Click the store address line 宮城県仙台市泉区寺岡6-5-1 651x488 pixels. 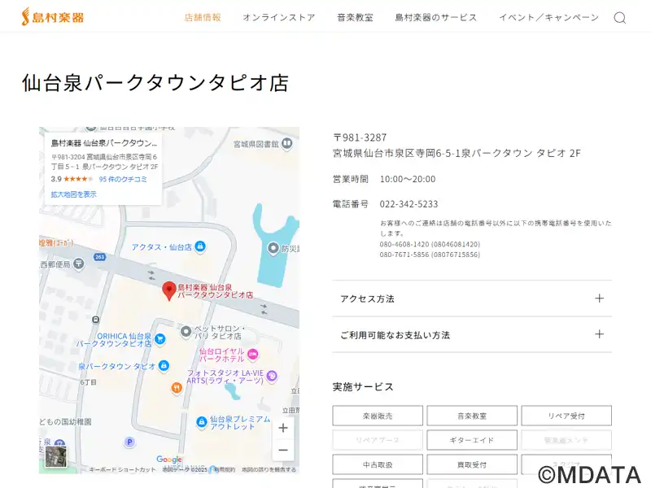[x=457, y=153]
